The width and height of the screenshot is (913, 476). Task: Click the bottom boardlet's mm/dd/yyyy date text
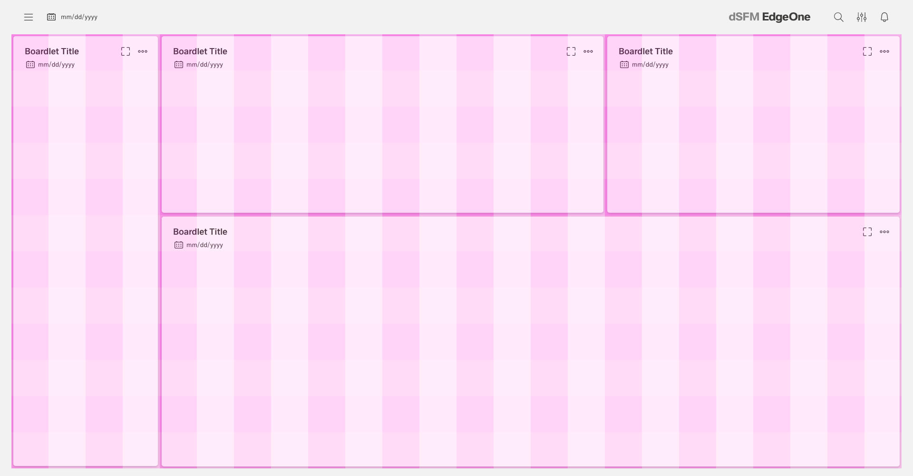pyautogui.click(x=204, y=245)
